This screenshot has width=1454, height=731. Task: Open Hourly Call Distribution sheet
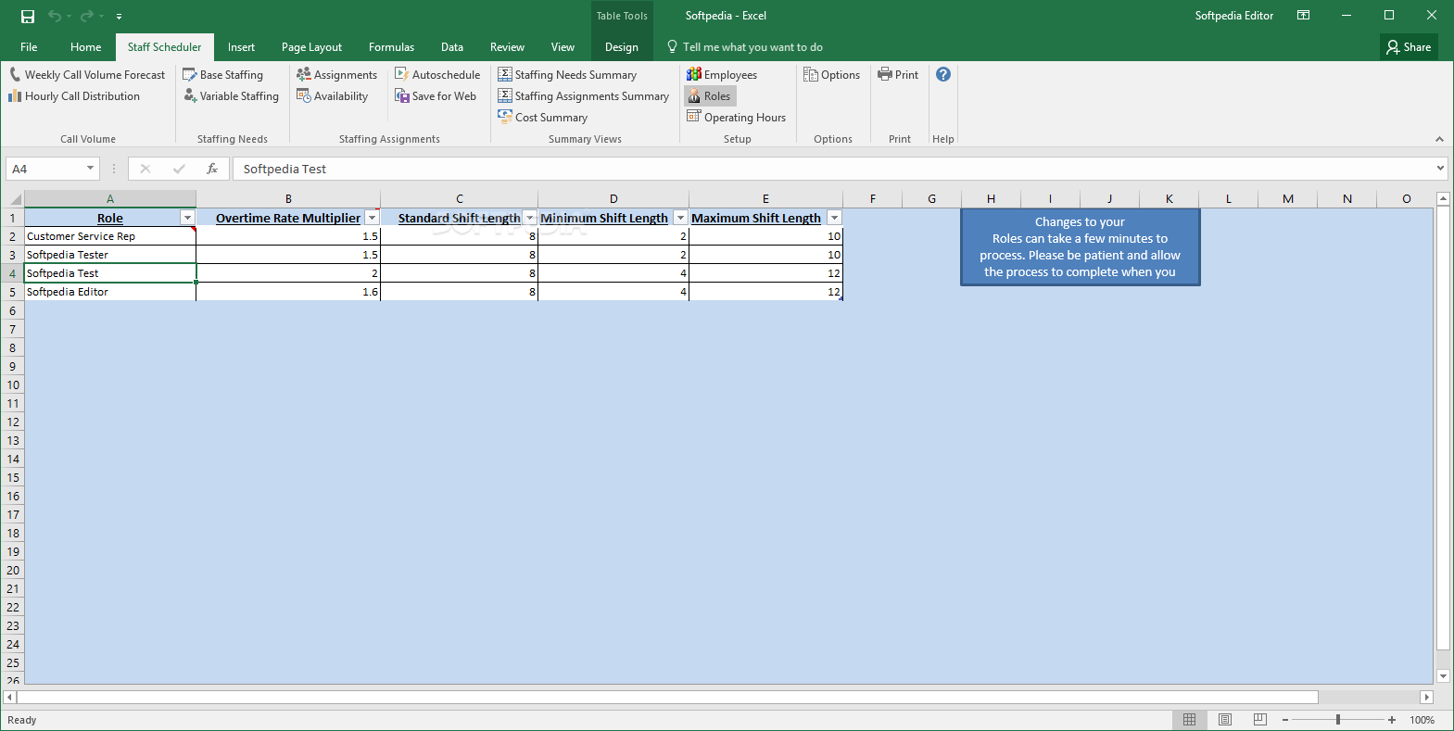click(x=74, y=95)
